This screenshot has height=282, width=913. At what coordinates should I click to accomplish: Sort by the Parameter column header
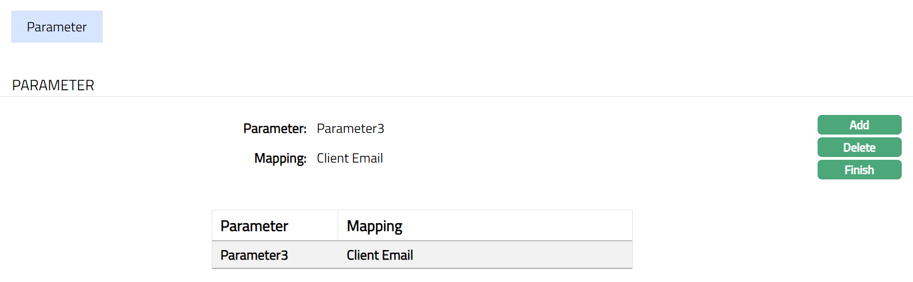pos(254,226)
